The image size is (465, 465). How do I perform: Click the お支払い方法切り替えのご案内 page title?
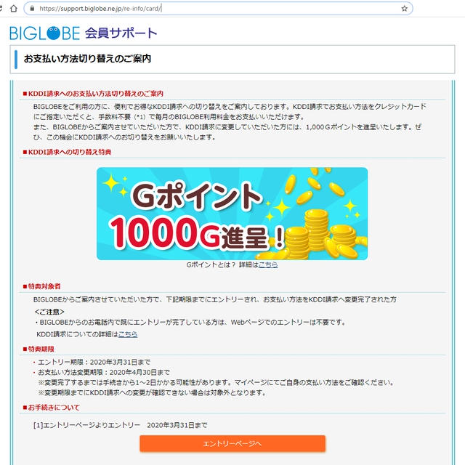click(87, 59)
